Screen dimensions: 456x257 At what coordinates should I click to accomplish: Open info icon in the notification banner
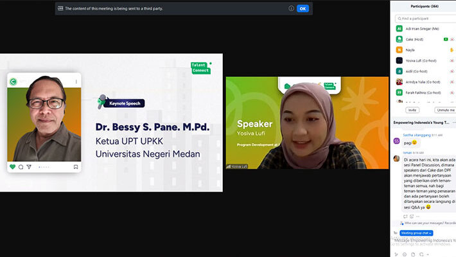pyautogui.click(x=291, y=8)
